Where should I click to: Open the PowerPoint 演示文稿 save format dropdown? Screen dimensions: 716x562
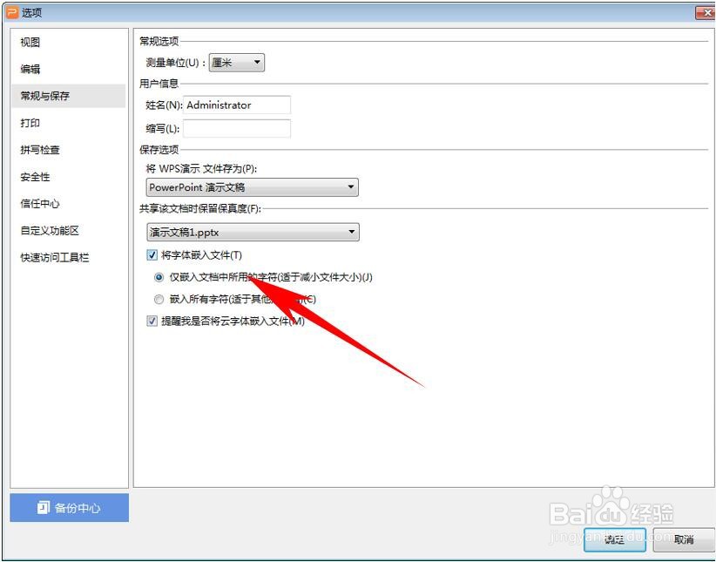tap(253, 187)
